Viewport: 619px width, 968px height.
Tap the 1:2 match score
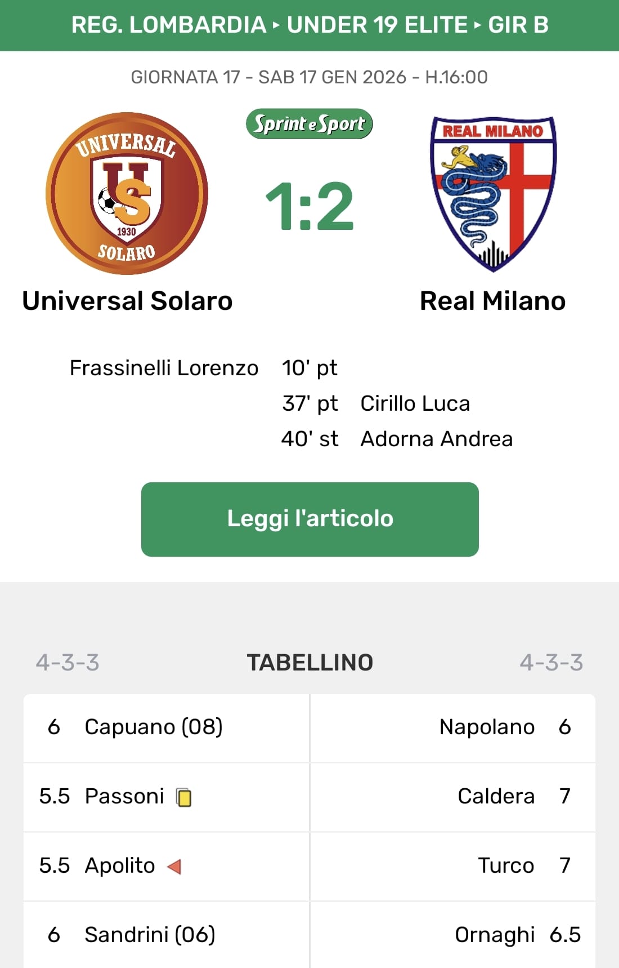(309, 206)
